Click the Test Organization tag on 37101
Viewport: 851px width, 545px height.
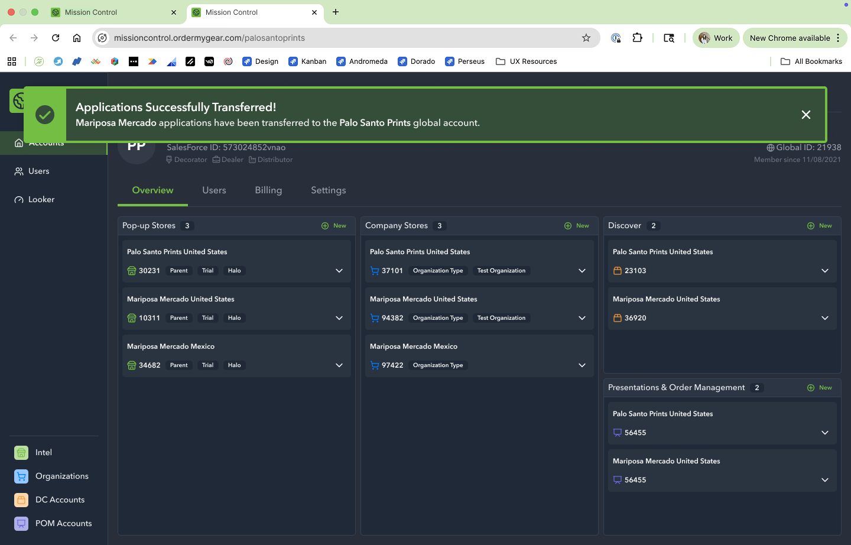click(x=501, y=271)
